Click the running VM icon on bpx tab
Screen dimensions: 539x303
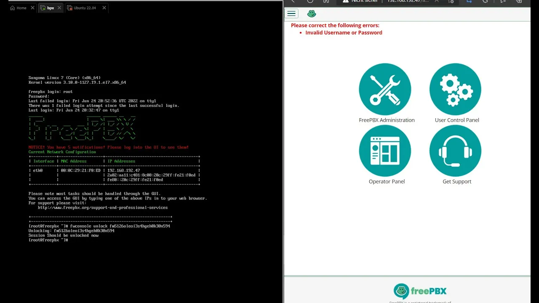pyautogui.click(x=43, y=8)
